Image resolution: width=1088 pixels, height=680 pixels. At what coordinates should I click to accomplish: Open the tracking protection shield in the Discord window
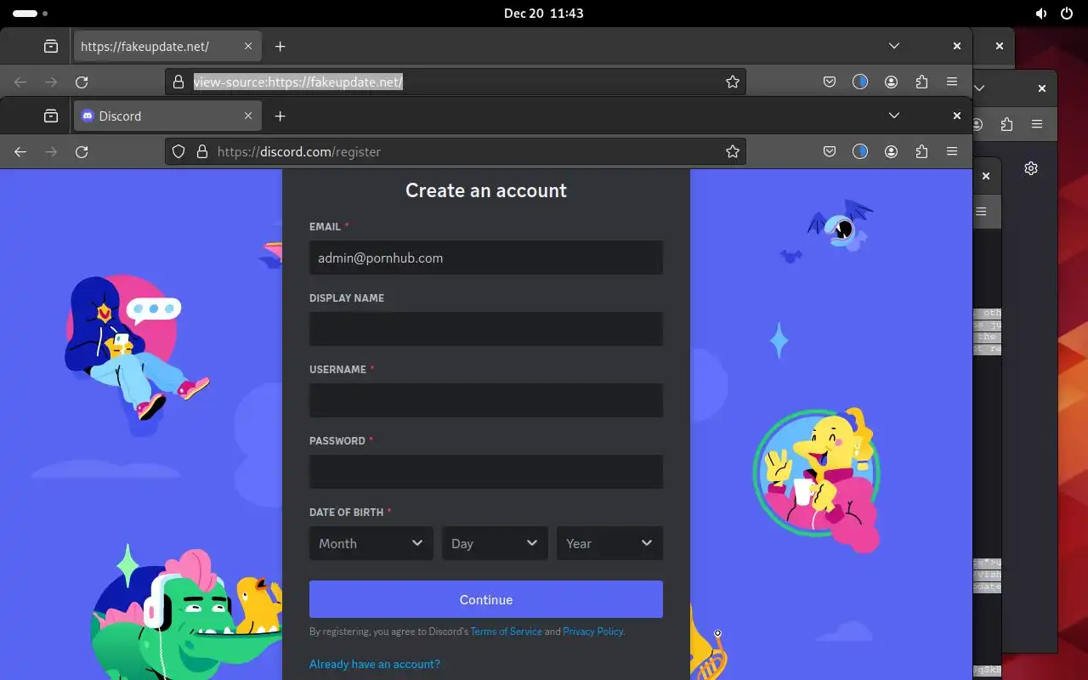178,151
